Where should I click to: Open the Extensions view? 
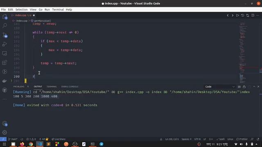[x=5, y=62]
